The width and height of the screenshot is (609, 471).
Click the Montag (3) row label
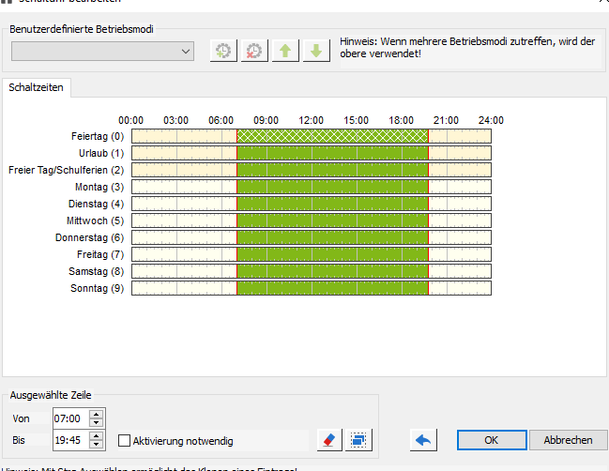[x=99, y=187]
